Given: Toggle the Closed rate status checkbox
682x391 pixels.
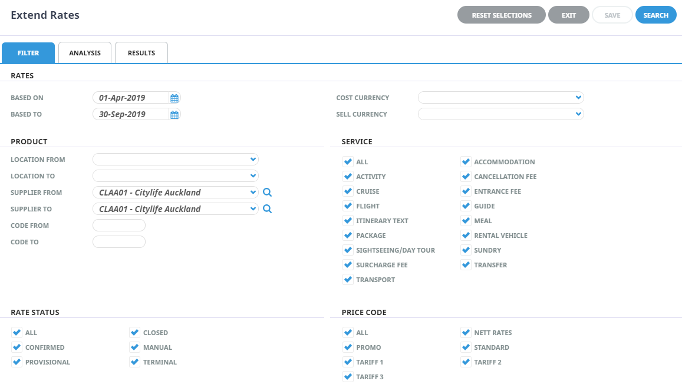Looking at the screenshot, I should (135, 333).
